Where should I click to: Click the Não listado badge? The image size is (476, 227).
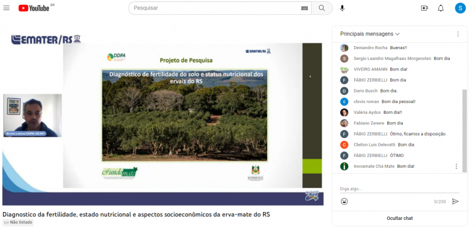[x=18, y=222]
